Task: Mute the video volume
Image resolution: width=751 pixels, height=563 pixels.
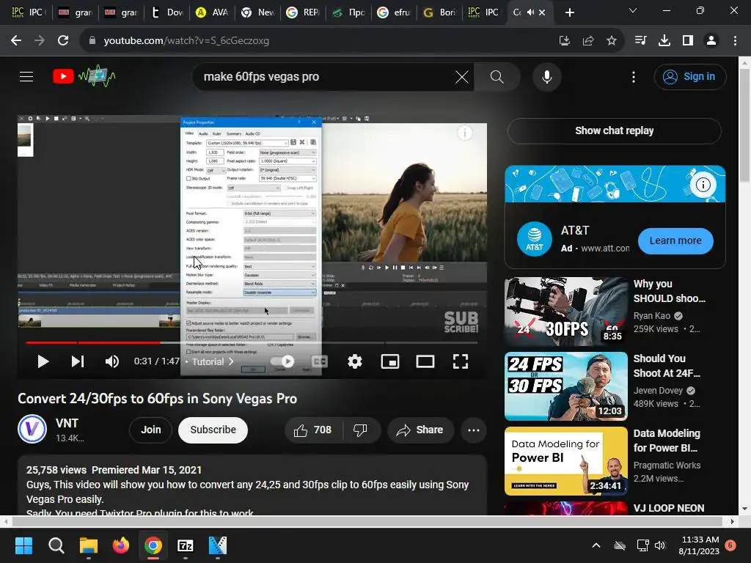Action: click(111, 361)
